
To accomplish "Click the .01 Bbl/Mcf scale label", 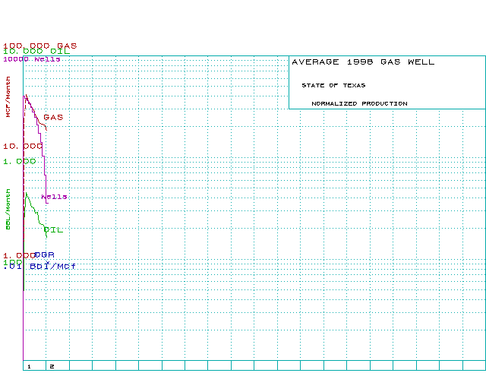I will tap(39, 267).
